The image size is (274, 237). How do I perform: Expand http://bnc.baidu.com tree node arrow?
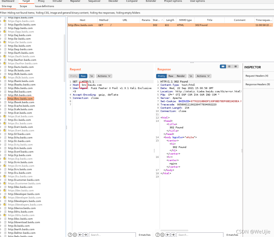click(x=1, y=99)
